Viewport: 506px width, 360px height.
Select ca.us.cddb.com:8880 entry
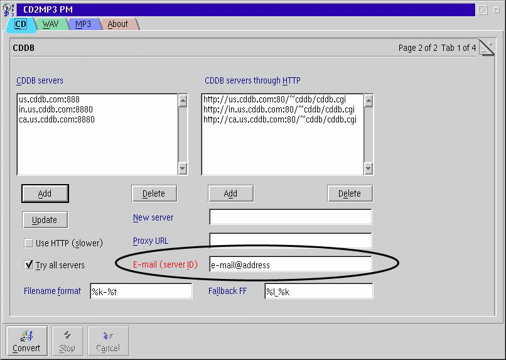97,119
